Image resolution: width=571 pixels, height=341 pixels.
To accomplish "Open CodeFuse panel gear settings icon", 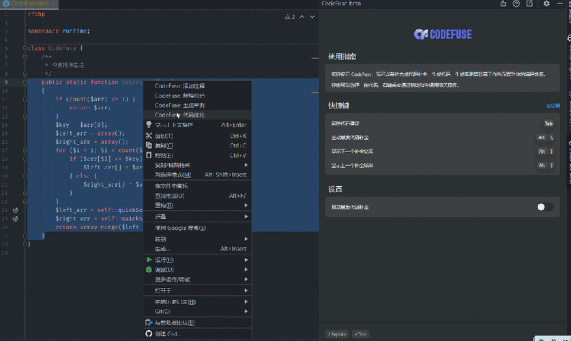I will pos(546,3).
